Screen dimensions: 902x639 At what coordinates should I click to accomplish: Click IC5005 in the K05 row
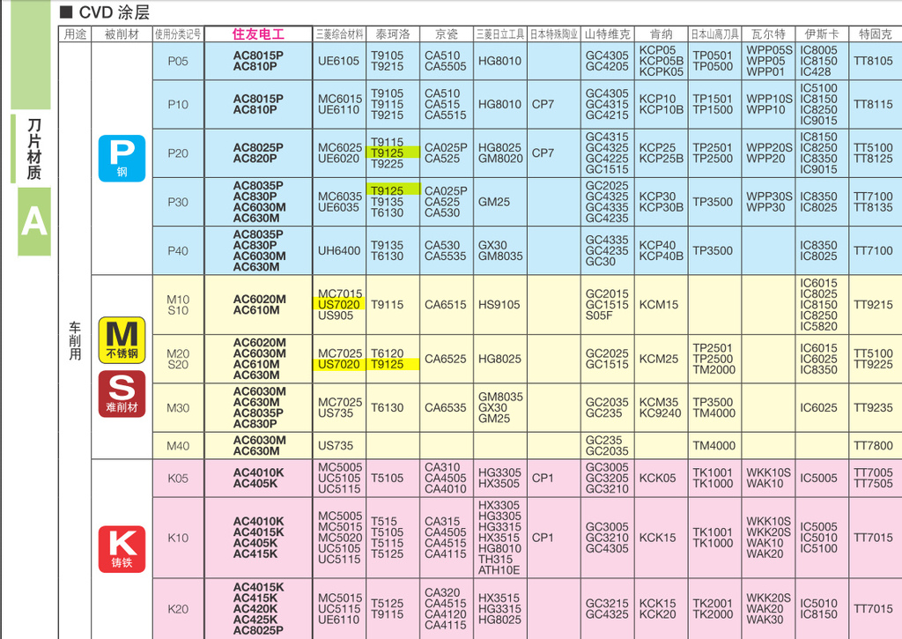[x=818, y=478]
